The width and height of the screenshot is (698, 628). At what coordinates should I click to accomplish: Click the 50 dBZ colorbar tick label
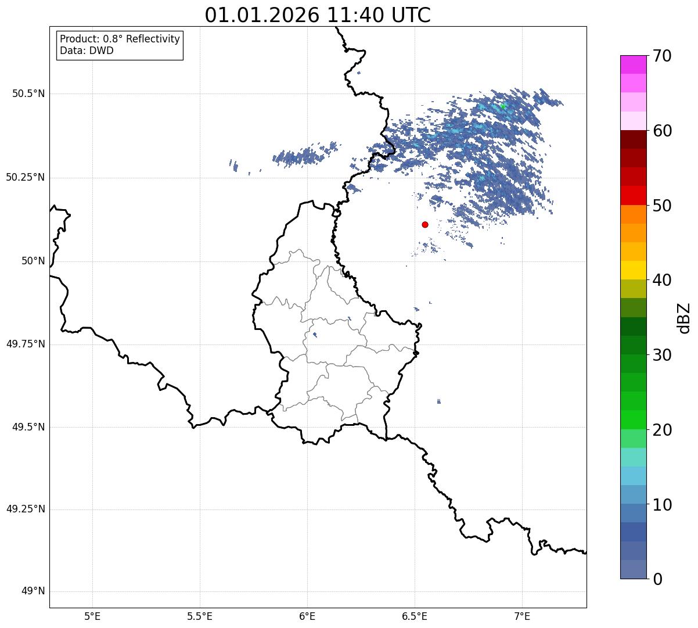point(662,206)
